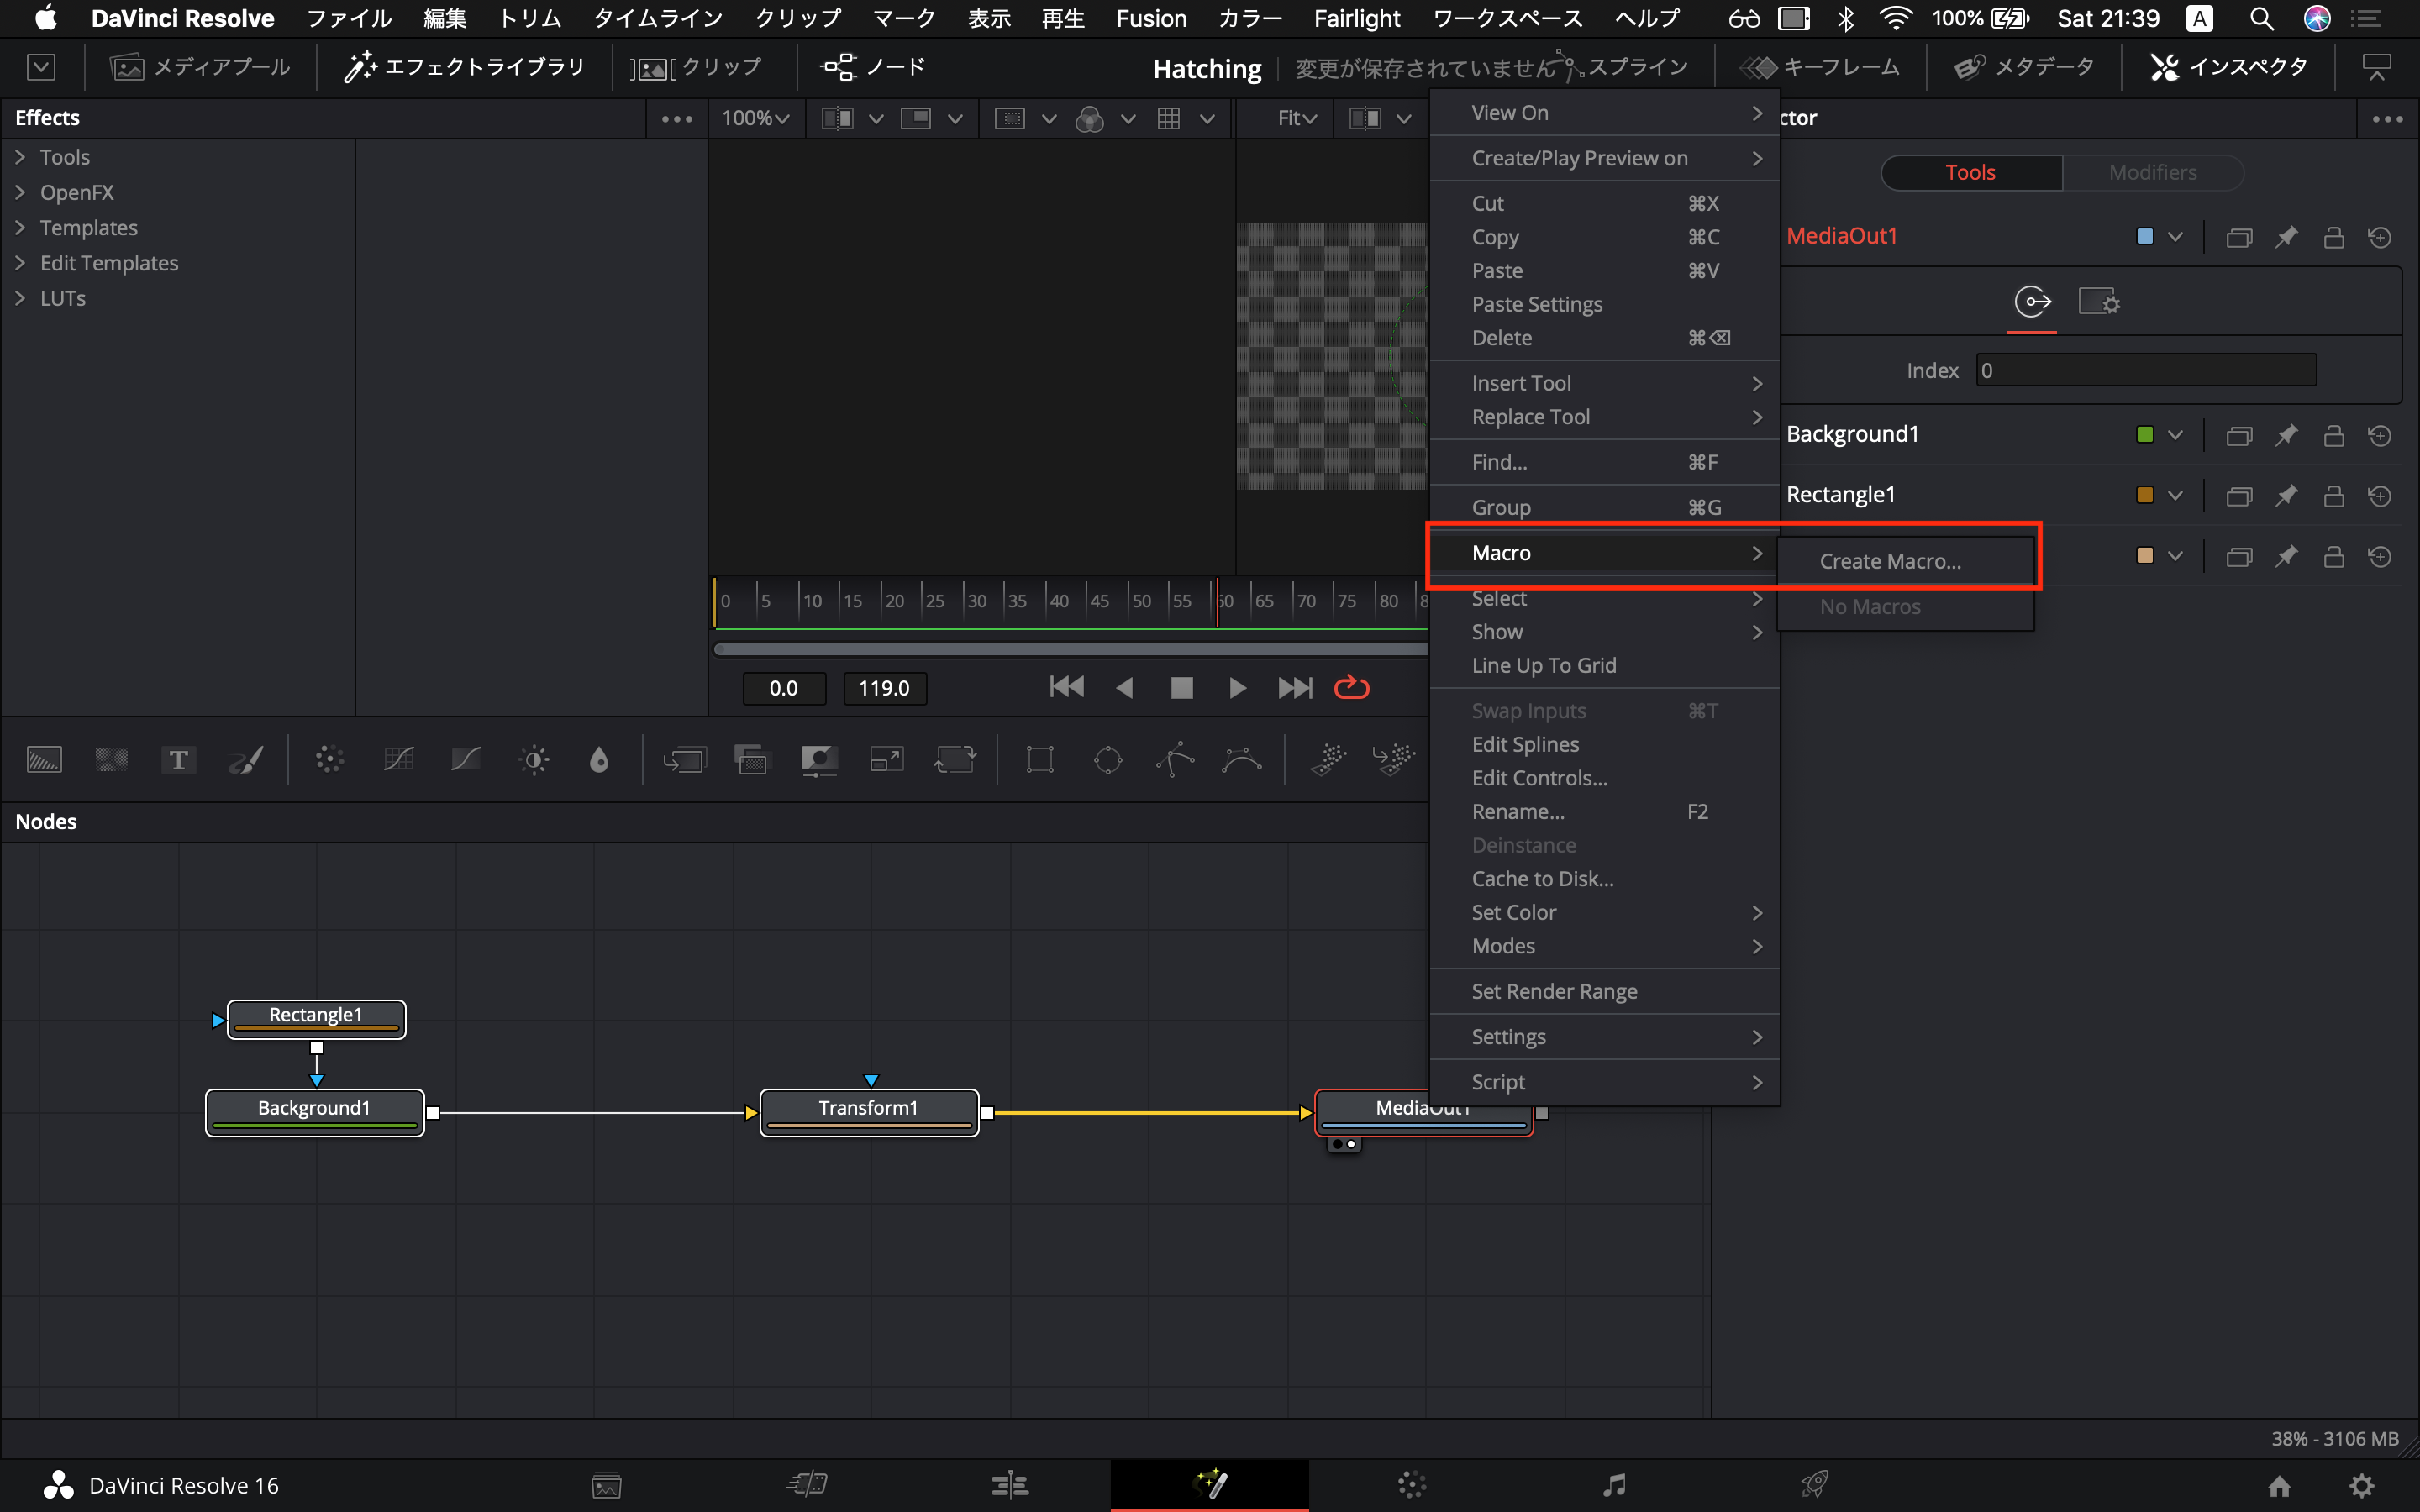Screen dimensions: 2420x1512
Task: Open the Fit zoom dropdown
Action: pyautogui.click(x=1297, y=118)
